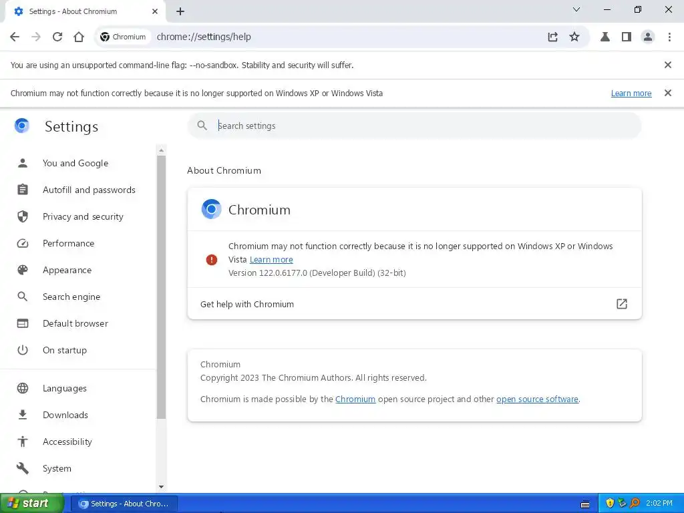Dismiss the Windows XP unsupported warning bar
Screen dimensions: 684x513
coord(667,93)
